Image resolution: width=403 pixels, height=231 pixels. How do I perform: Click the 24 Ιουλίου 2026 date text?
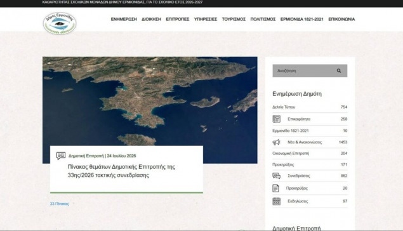[121, 155]
